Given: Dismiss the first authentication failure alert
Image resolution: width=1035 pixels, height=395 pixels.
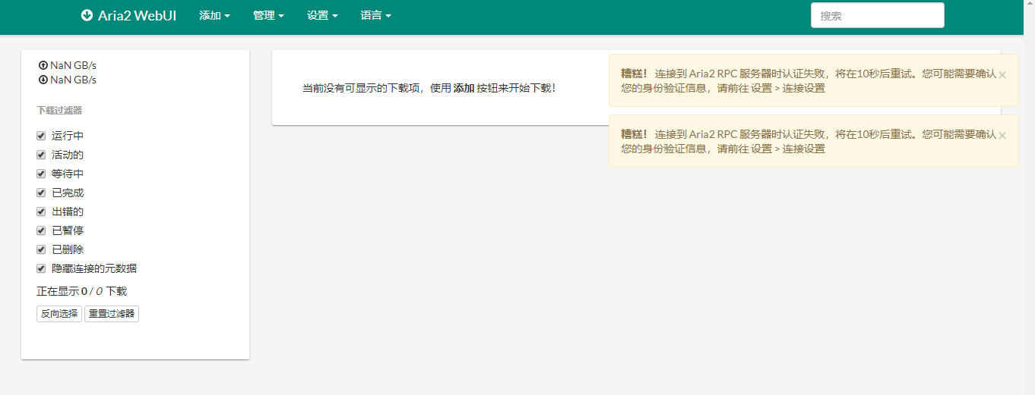Looking at the screenshot, I should 1002,74.
